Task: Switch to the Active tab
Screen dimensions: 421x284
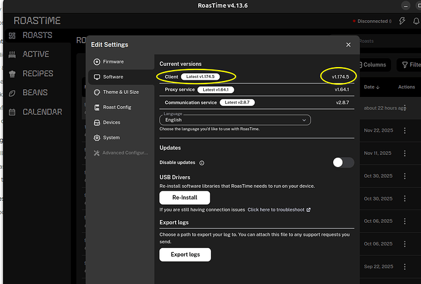Action: 35,54
